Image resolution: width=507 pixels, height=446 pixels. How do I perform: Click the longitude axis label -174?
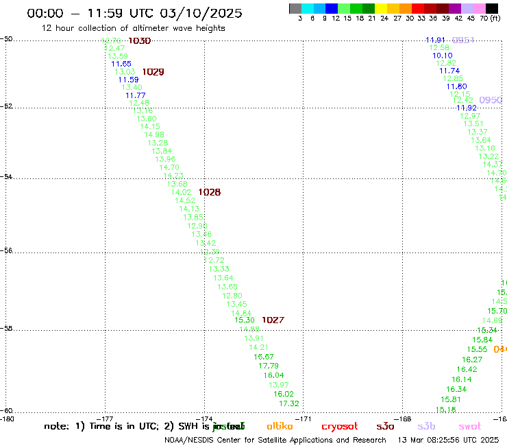click(x=204, y=419)
